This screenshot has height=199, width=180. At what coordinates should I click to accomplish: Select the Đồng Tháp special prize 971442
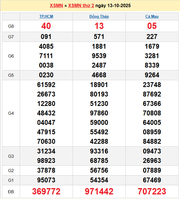[x=99, y=192]
